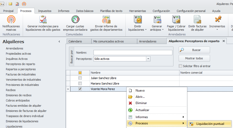The image size is (233, 128).
Task: Open the Perceptores dropdown list
Action: pyautogui.click(x=148, y=59)
